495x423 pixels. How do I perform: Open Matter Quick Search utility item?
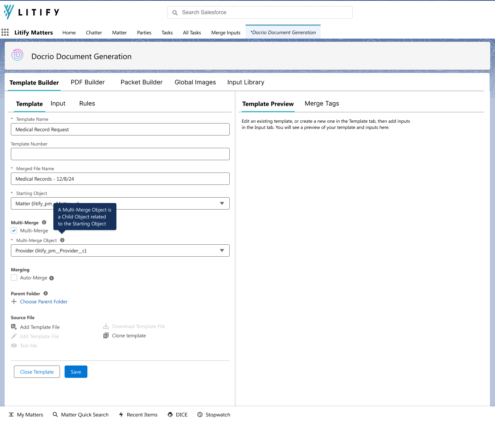click(80, 415)
